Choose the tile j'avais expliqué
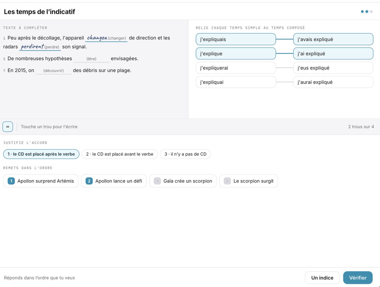Viewport: 380px width, 287px height. [333, 39]
